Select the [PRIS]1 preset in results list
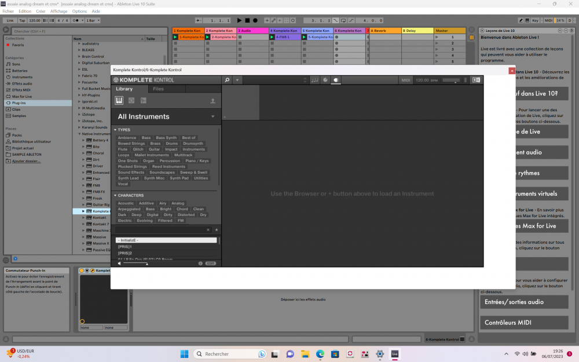The width and height of the screenshot is (579, 362). pos(166,247)
